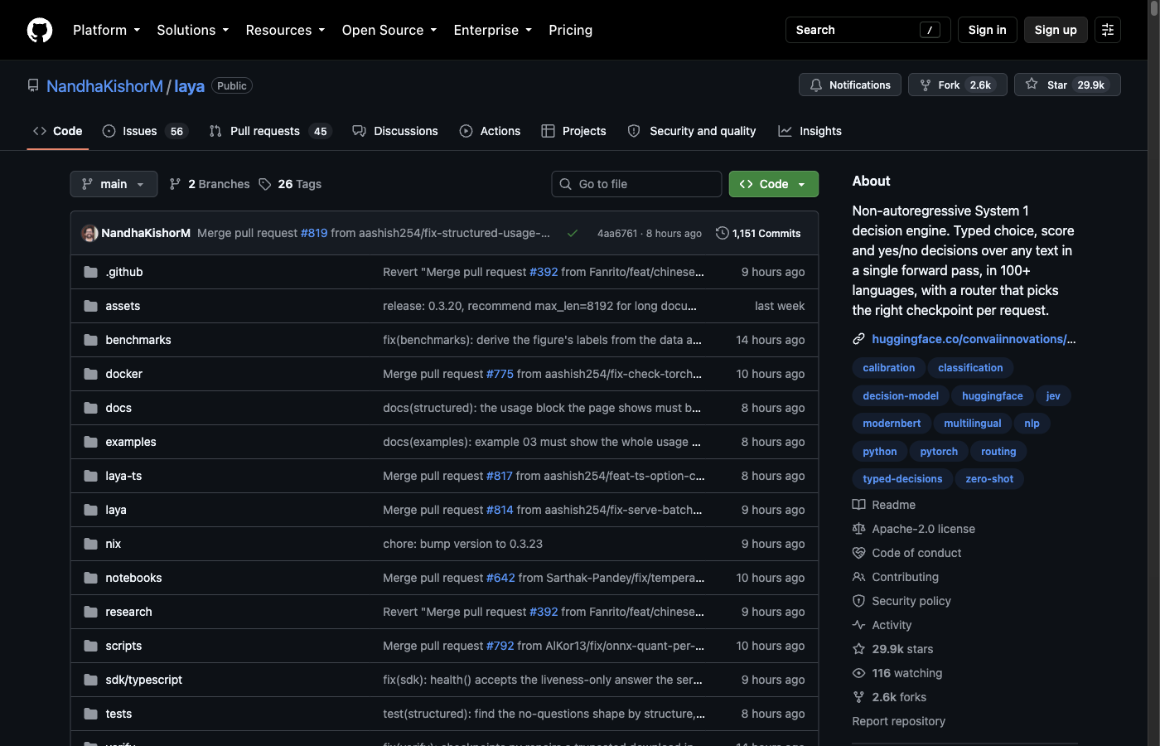Click the star icon beside 29.9k stars

click(859, 649)
